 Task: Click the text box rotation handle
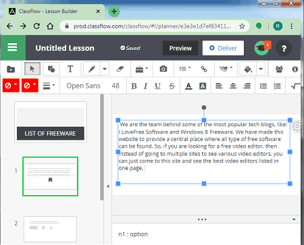(x=204, y=107)
